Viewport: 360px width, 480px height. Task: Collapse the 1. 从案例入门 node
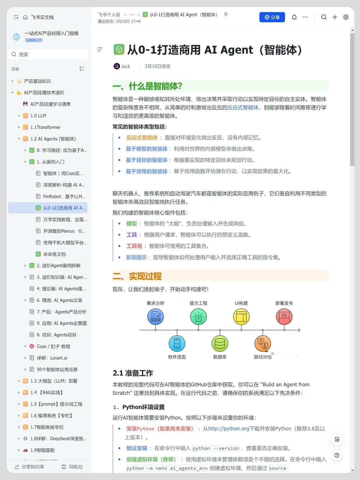[25, 162]
